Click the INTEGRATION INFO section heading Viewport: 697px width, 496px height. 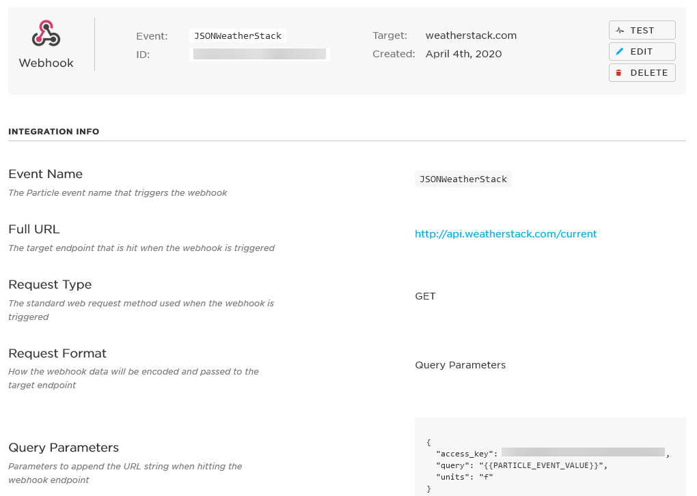(x=54, y=131)
